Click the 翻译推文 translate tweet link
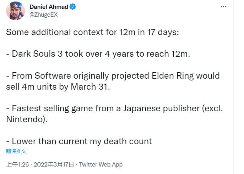This screenshot has width=244, height=174. (x=16, y=151)
